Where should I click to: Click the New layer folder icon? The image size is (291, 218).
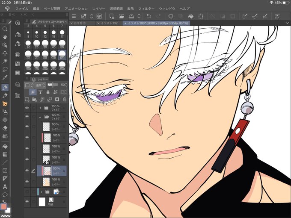click(35, 100)
